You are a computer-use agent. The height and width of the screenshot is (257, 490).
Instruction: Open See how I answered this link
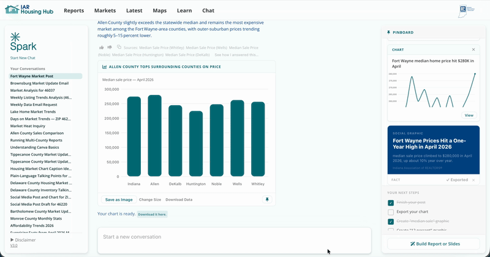(x=236, y=54)
